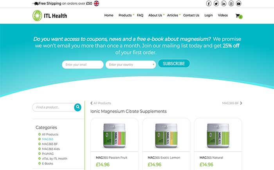Click the product search magnifier button
The width and height of the screenshot is (274, 170).
[78, 107]
